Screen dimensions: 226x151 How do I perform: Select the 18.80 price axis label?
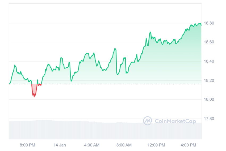[209, 23]
